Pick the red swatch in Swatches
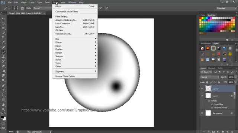Screen dimensions: 238x133 200,18
